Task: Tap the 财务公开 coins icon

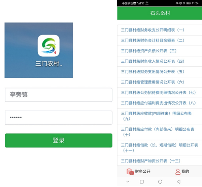Action: pos(130,172)
